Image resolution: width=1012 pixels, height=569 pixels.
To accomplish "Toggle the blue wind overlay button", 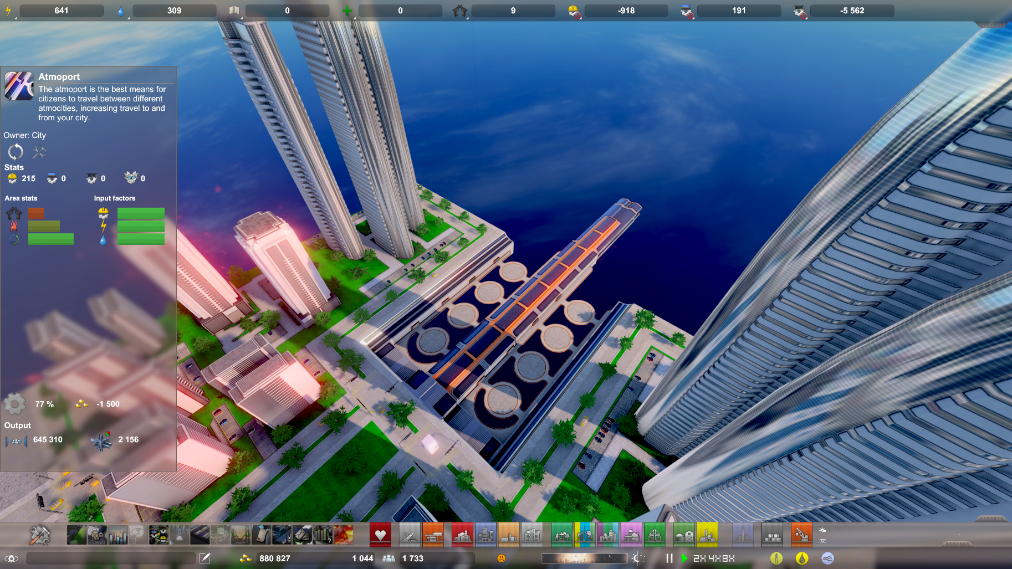I will pyautogui.click(x=827, y=558).
